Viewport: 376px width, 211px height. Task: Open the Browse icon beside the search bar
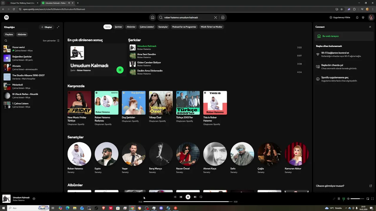point(223,18)
